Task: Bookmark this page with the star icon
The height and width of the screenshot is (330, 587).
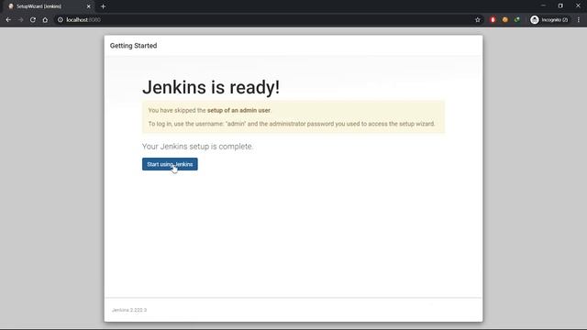Action: point(477,20)
